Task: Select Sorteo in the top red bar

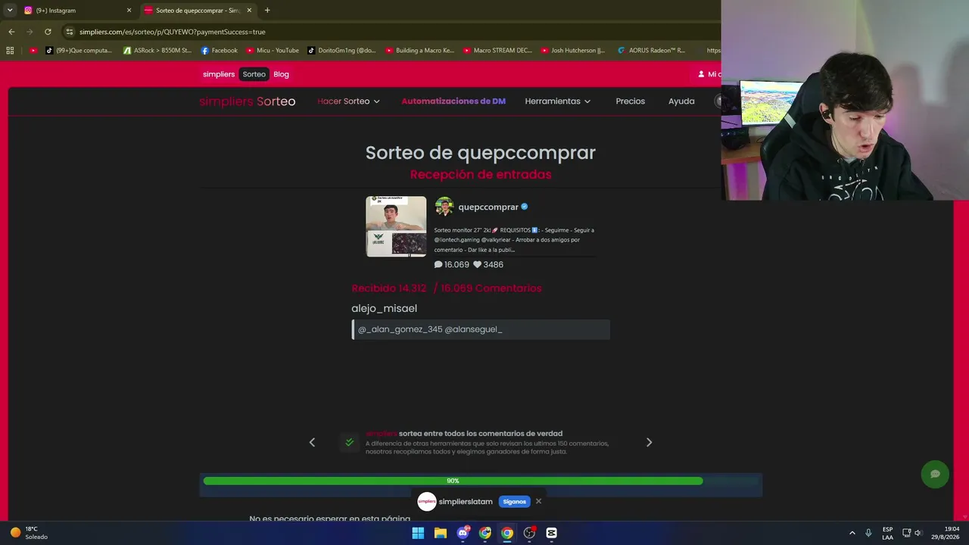Action: [254, 74]
